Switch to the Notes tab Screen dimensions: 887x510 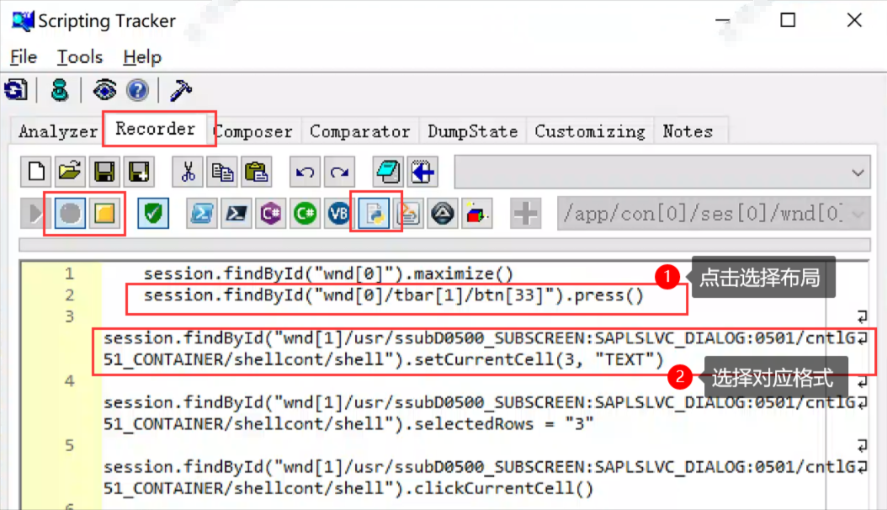688,131
